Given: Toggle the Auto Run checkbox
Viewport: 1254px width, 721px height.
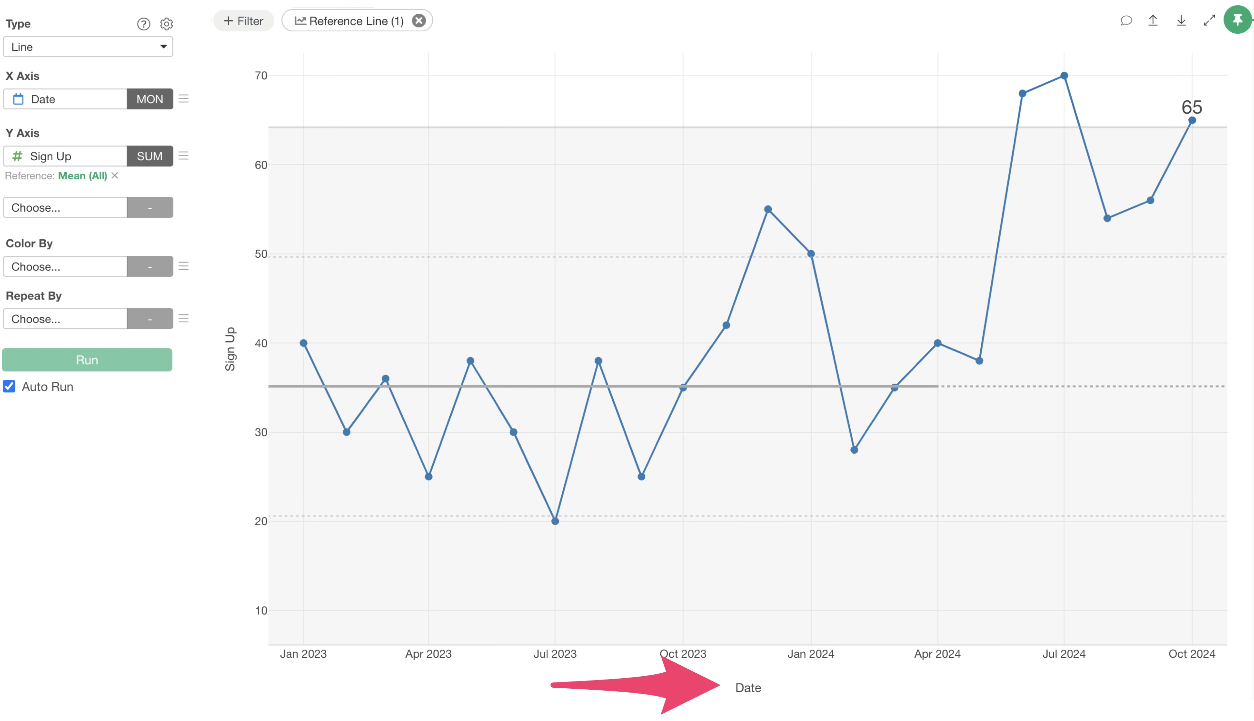Looking at the screenshot, I should tap(9, 386).
